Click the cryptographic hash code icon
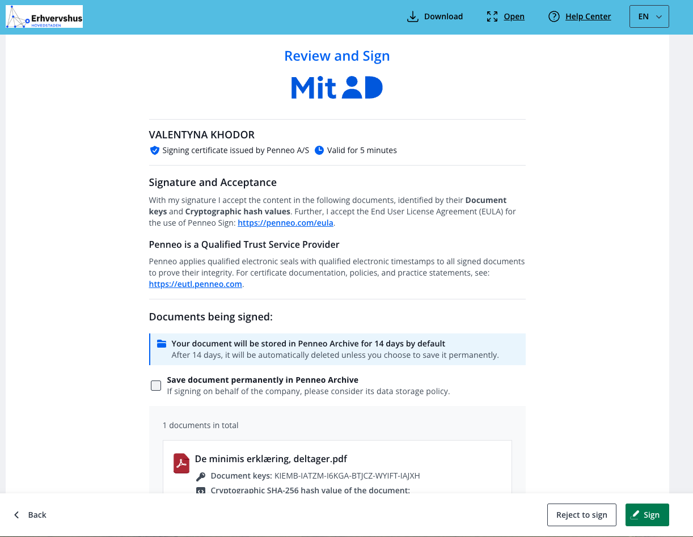Image resolution: width=693 pixels, height=537 pixels. coord(201,491)
